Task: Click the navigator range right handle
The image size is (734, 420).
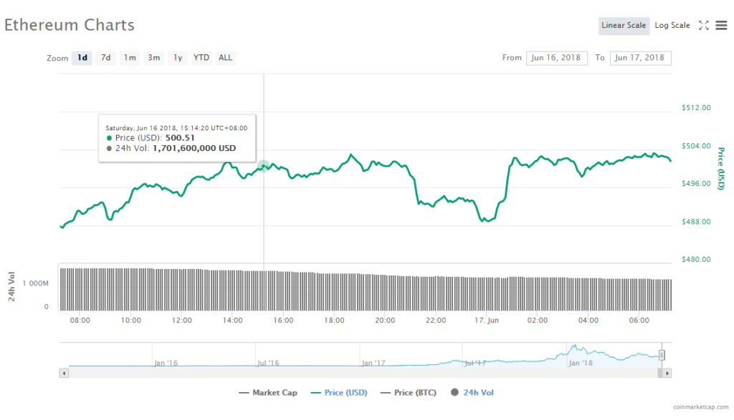Action: pyautogui.click(x=662, y=355)
